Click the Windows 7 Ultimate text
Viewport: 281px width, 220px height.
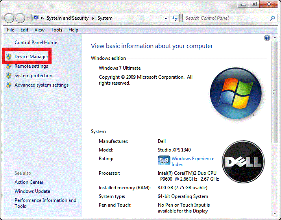pyautogui.click(x=120, y=68)
